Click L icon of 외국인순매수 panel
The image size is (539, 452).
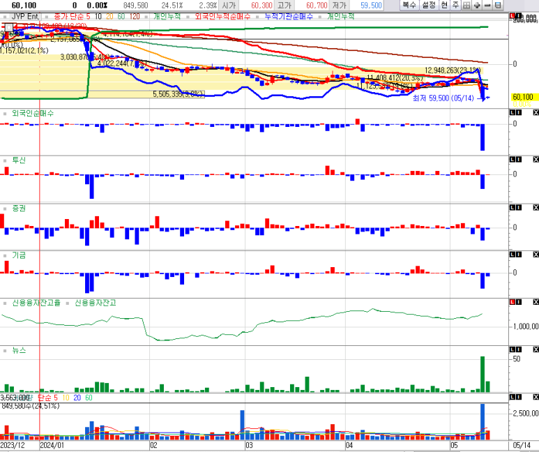click(513, 112)
